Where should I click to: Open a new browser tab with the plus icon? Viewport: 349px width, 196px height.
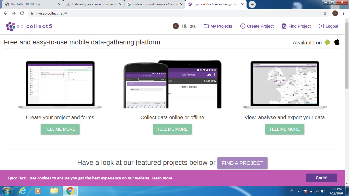coord(252,4)
